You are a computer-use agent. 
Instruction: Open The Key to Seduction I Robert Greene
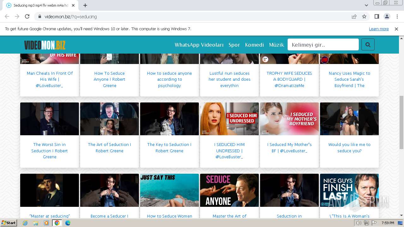pyautogui.click(x=169, y=148)
